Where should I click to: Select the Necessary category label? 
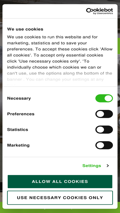tap(19, 98)
